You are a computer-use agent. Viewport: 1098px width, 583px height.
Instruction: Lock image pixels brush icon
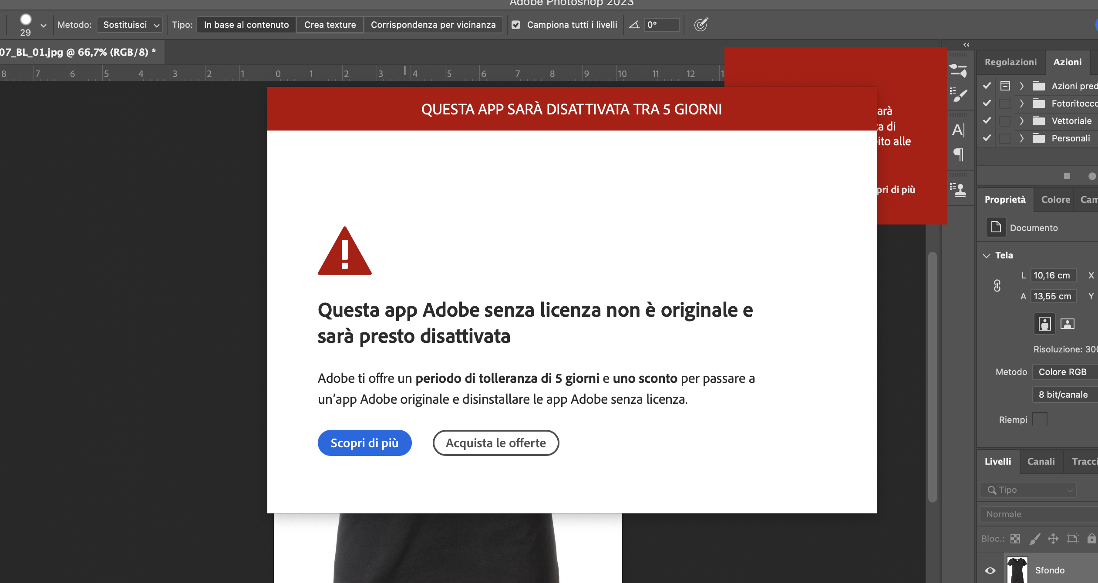point(1034,539)
